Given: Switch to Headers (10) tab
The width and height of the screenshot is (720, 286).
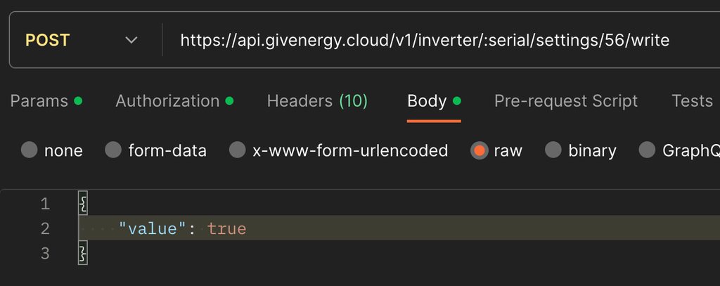Looking at the screenshot, I should [x=317, y=101].
